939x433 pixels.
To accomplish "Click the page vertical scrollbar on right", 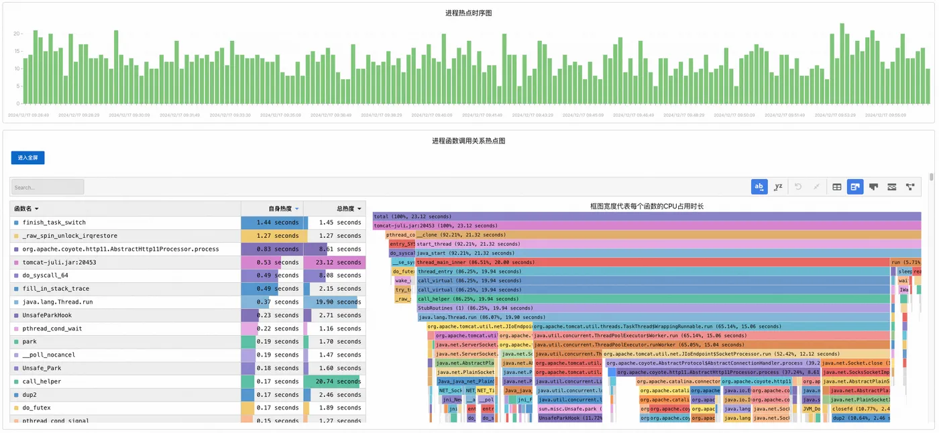I will click(x=932, y=177).
